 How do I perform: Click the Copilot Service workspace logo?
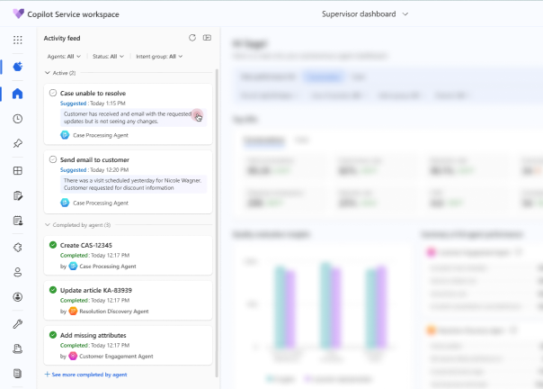[18, 14]
